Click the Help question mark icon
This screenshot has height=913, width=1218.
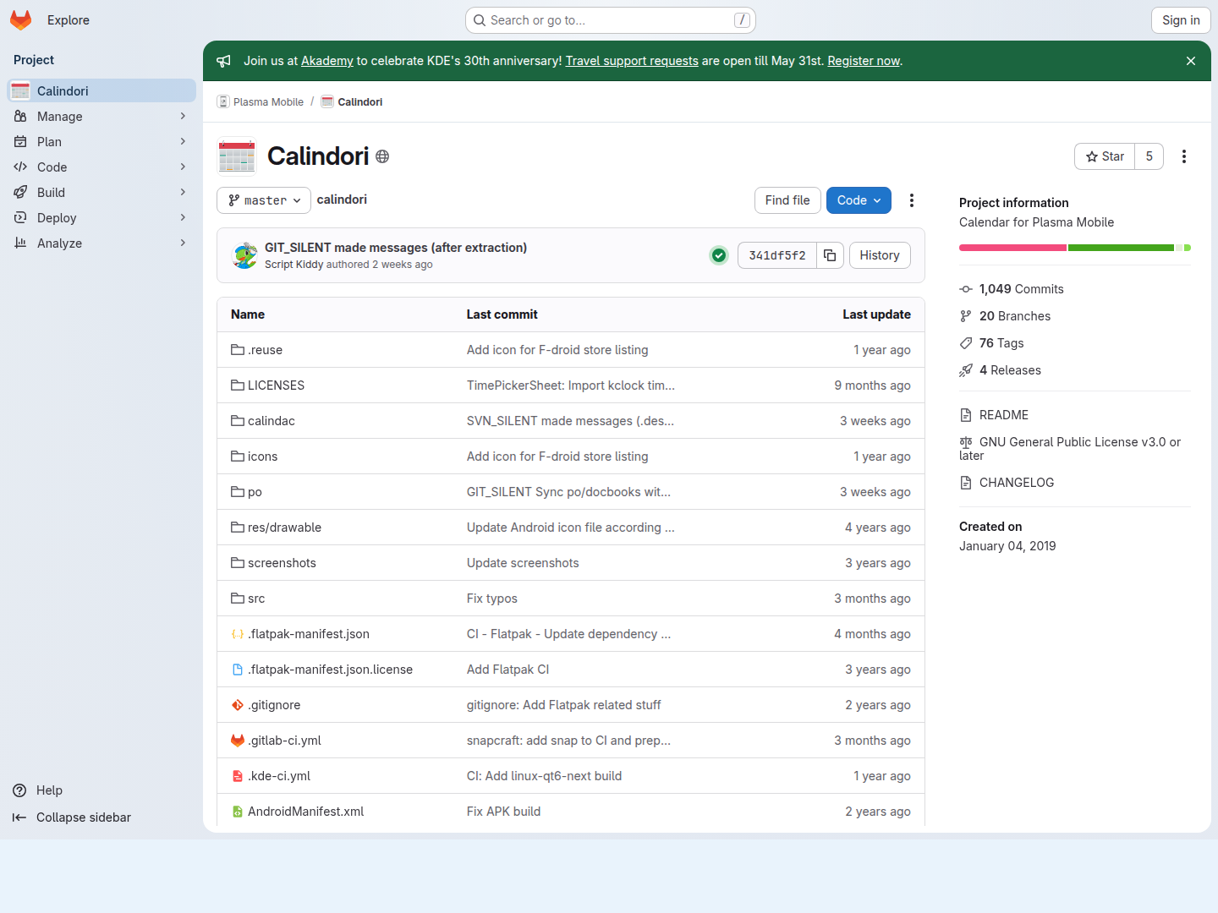[19, 790]
